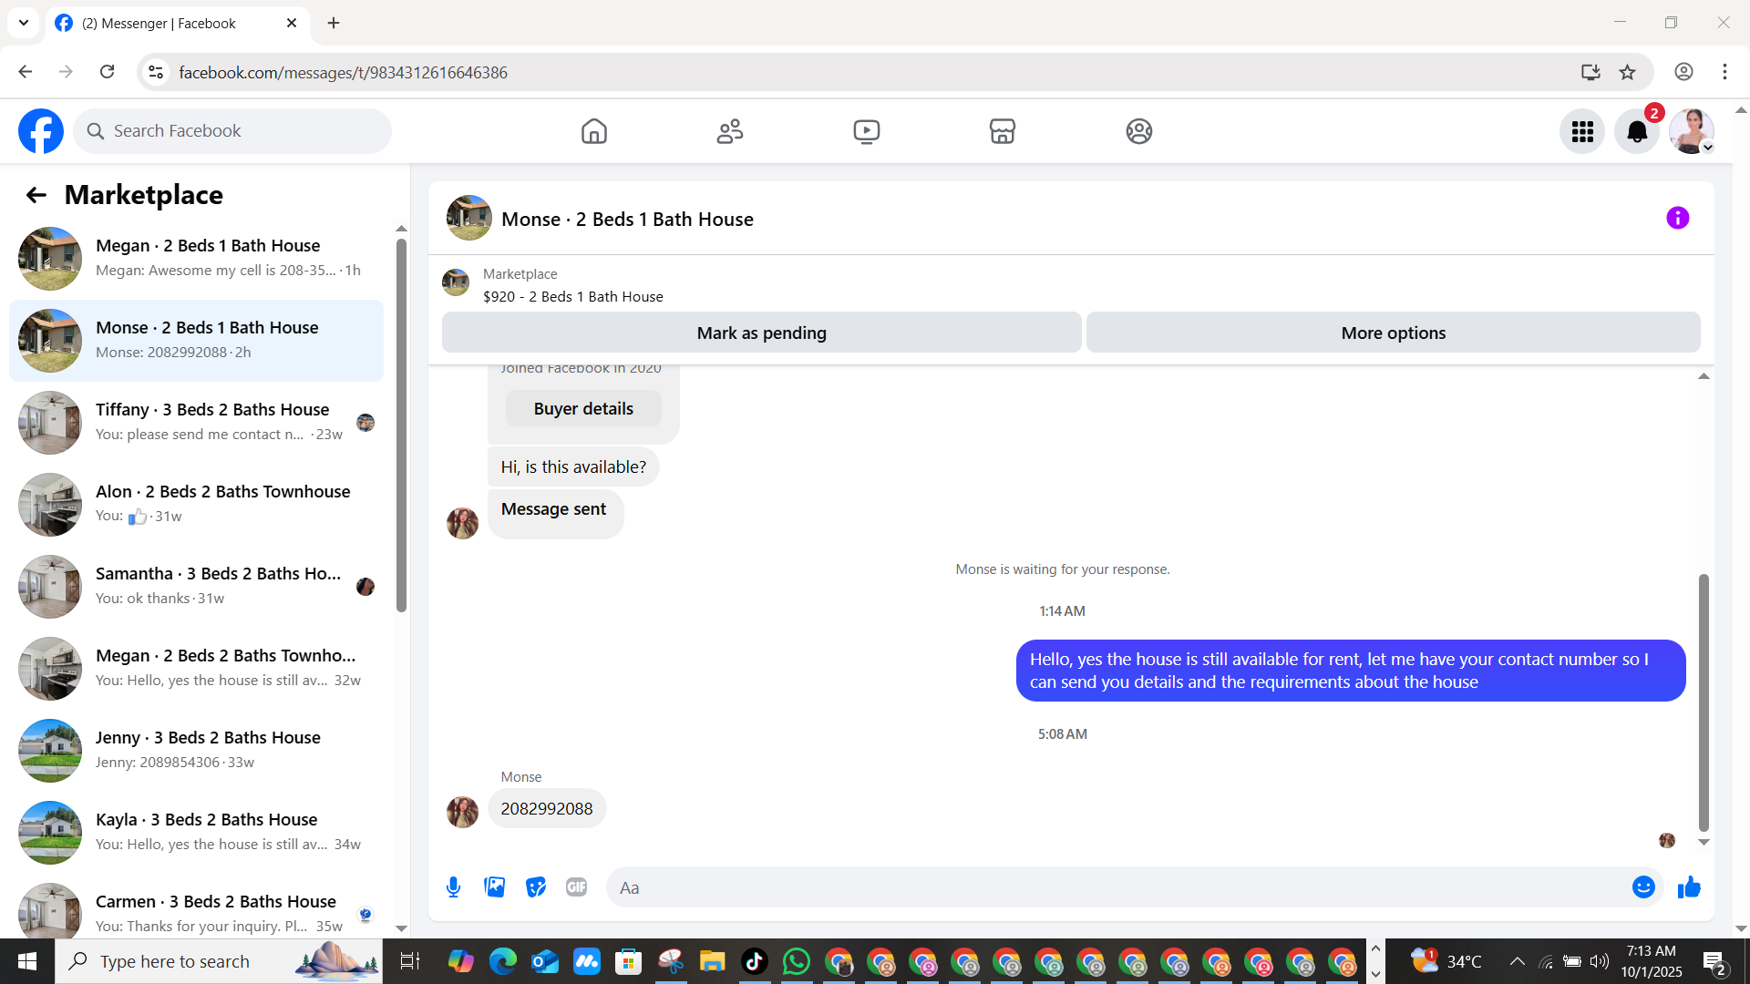This screenshot has width=1750, height=984.
Task: Click More options button
Action: click(1394, 333)
